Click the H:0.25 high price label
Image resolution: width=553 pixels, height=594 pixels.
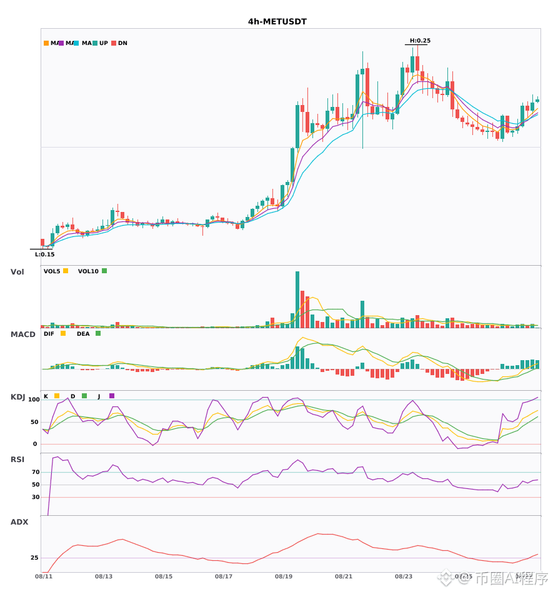420,41
